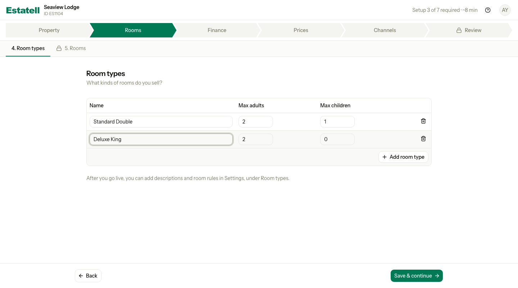Click the property ID ES1104
Image resolution: width=518 pixels, height=288 pixels.
click(x=53, y=14)
